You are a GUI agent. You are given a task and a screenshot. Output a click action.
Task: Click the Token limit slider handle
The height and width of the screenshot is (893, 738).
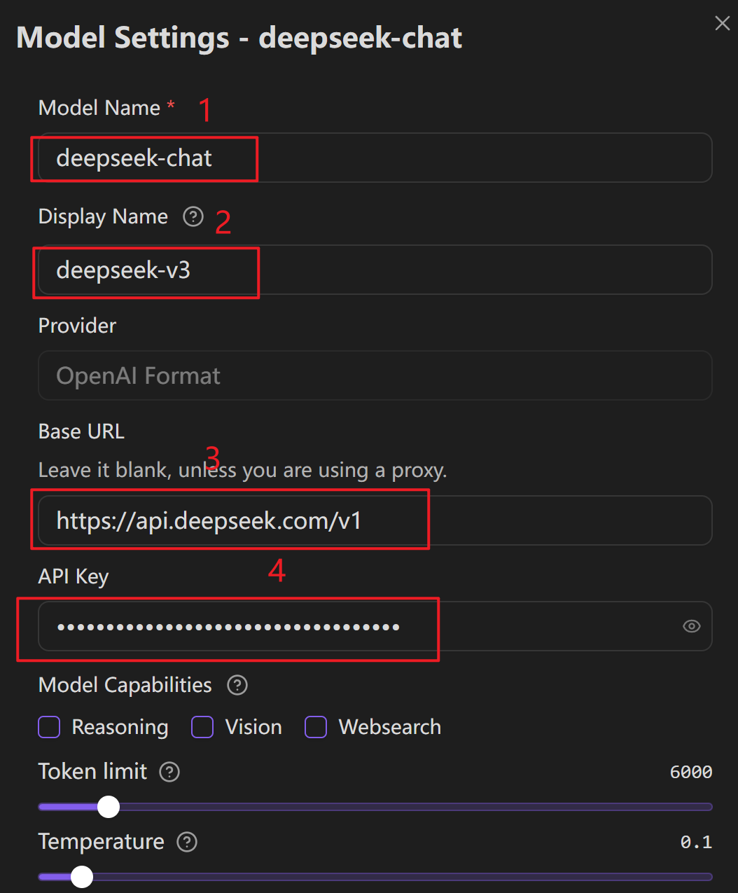[109, 807]
